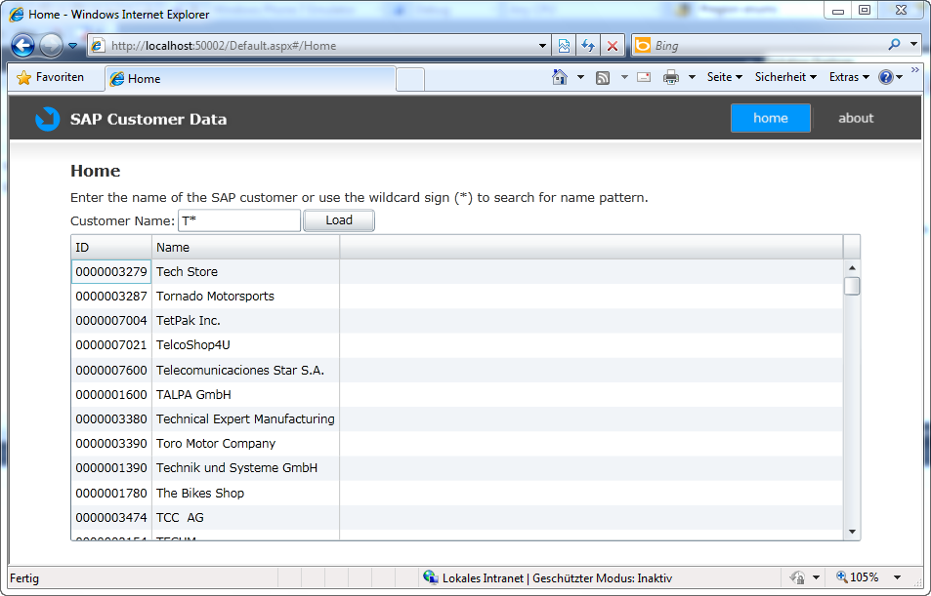
Task: Click the page icon in address bar
Action: (98, 46)
